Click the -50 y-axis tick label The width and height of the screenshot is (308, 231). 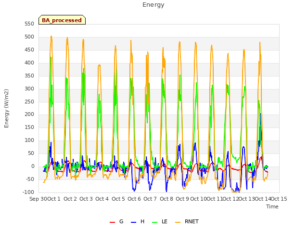click(30, 179)
